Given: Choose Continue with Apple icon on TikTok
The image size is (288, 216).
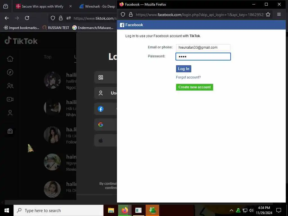Looking at the screenshot, I should 101,141.
